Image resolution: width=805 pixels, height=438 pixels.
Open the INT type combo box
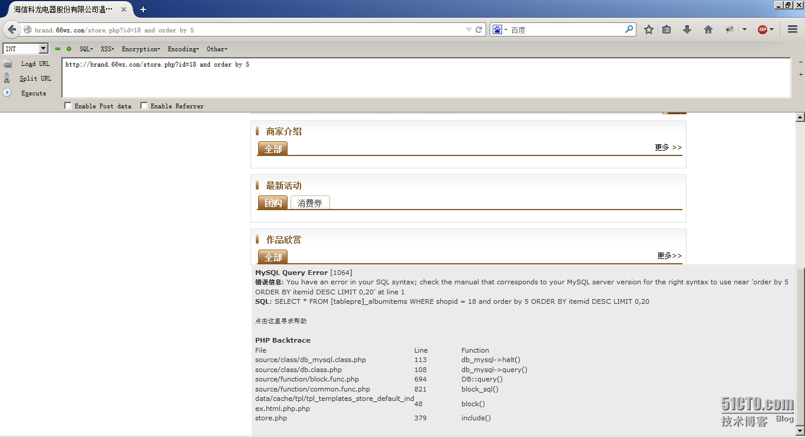click(x=25, y=49)
